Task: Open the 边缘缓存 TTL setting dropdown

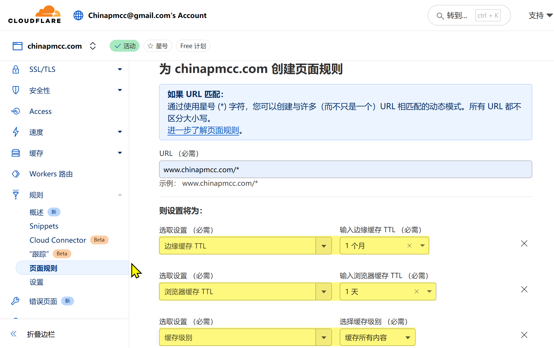Action: (x=324, y=246)
